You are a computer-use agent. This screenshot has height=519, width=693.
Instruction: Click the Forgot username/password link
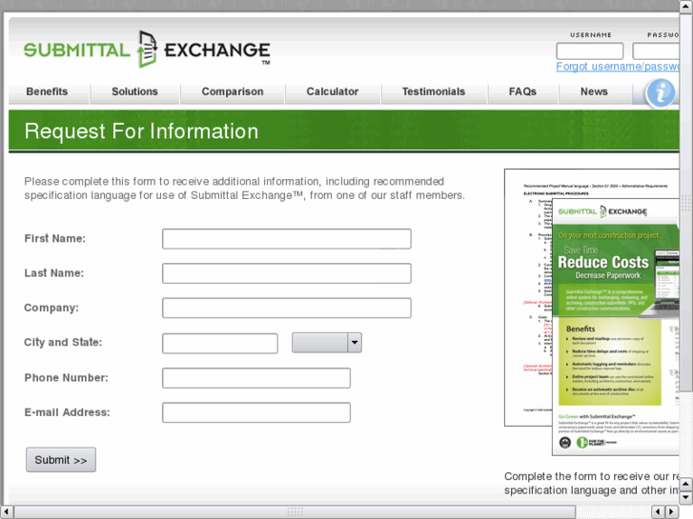coord(618,67)
